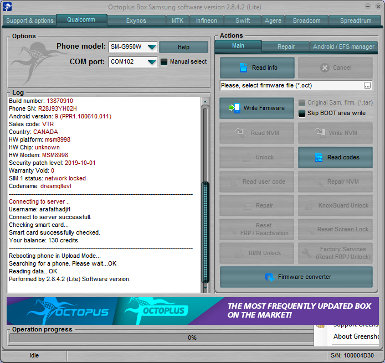Click the Read user code button

(x=257, y=181)
